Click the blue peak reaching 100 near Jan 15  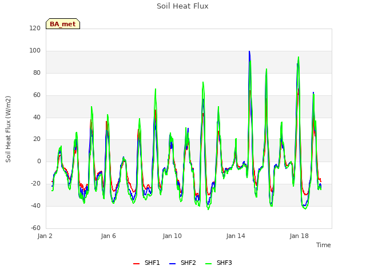[x=249, y=52]
